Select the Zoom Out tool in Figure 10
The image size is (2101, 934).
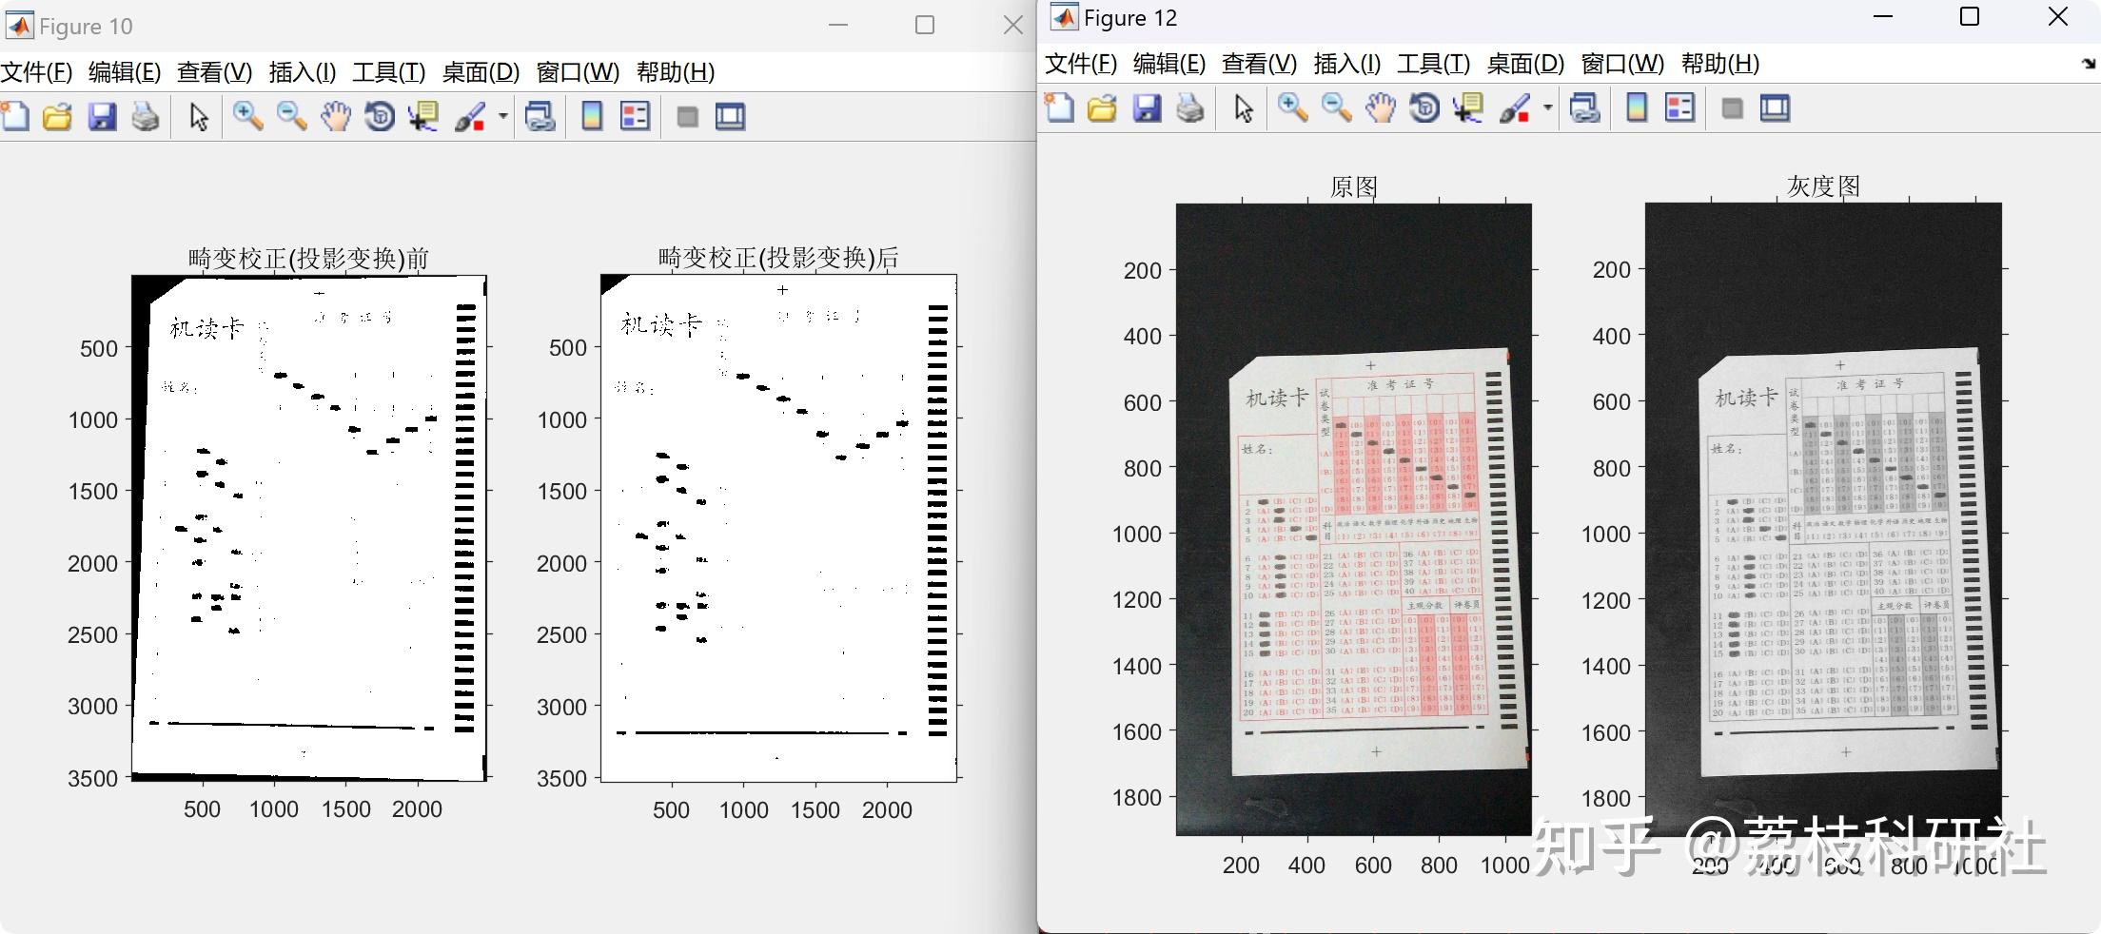(x=290, y=116)
